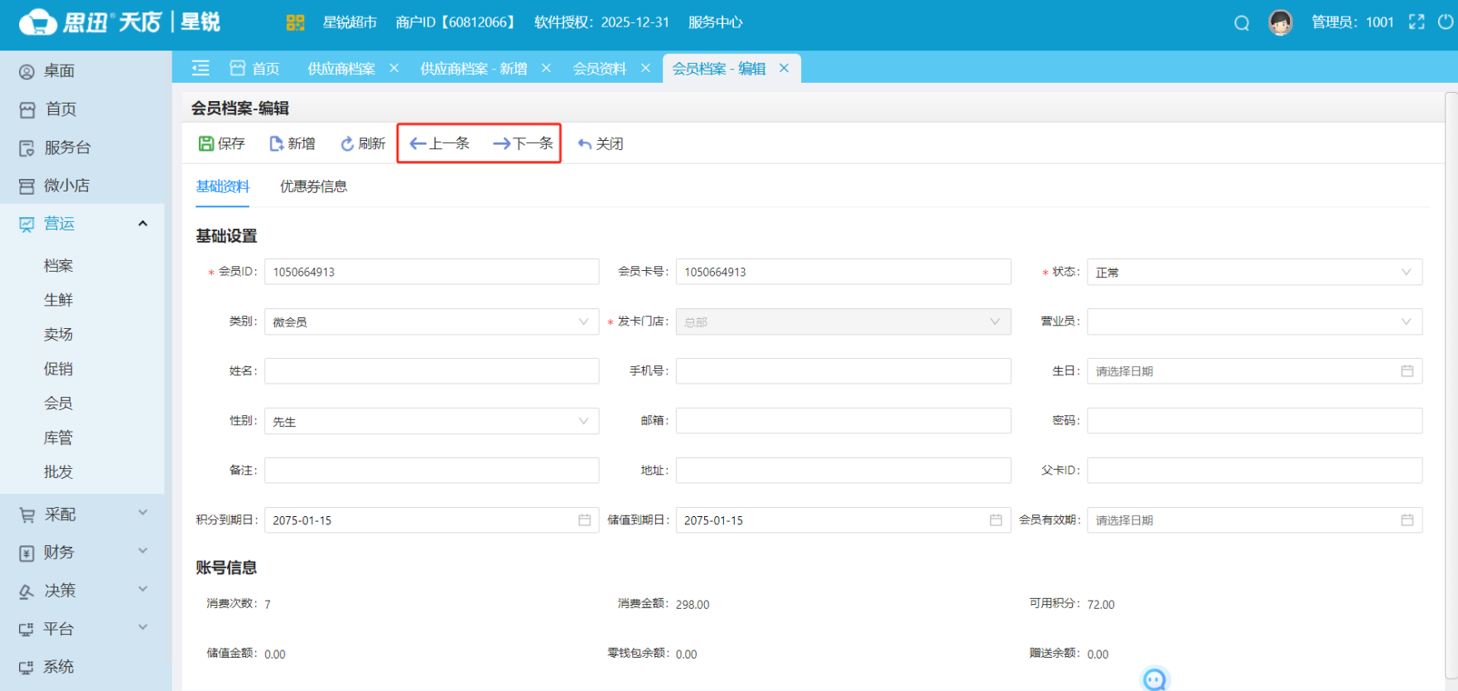The height and width of the screenshot is (691, 1458).
Task: Click the admin avatar picture
Action: tap(1281, 22)
